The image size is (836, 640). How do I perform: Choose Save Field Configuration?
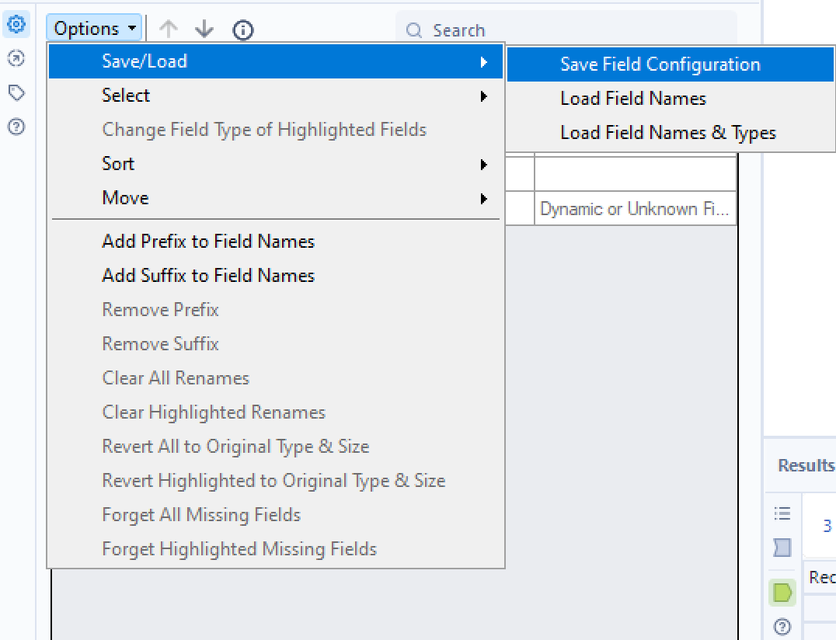(660, 64)
